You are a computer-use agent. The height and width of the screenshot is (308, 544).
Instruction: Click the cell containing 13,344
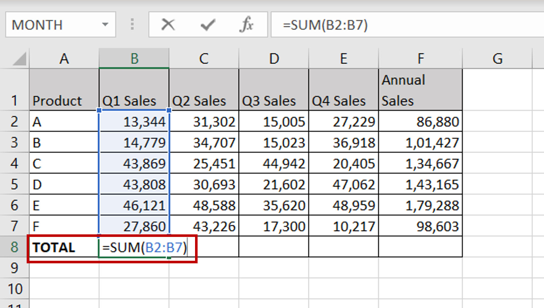134,121
